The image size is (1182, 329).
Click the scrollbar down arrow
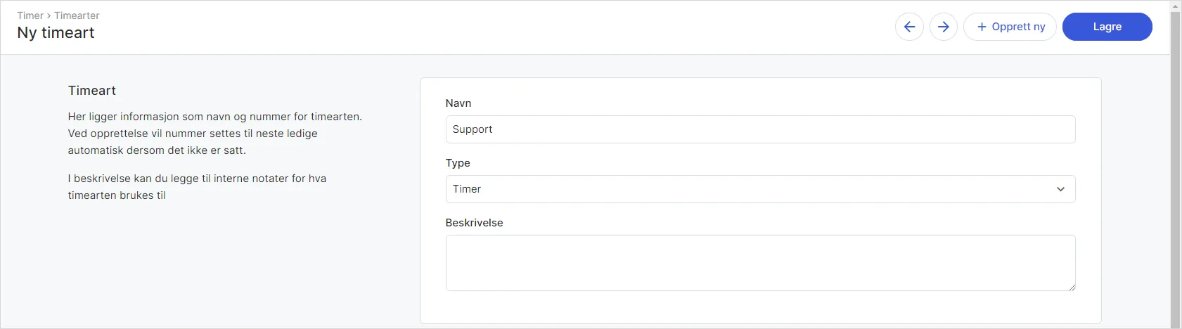pos(1175,323)
